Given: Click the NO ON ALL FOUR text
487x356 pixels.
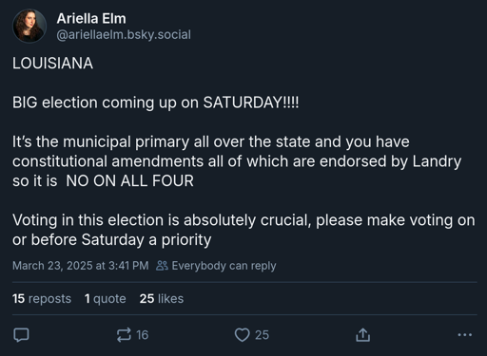Looking at the screenshot, I should click(129, 181).
